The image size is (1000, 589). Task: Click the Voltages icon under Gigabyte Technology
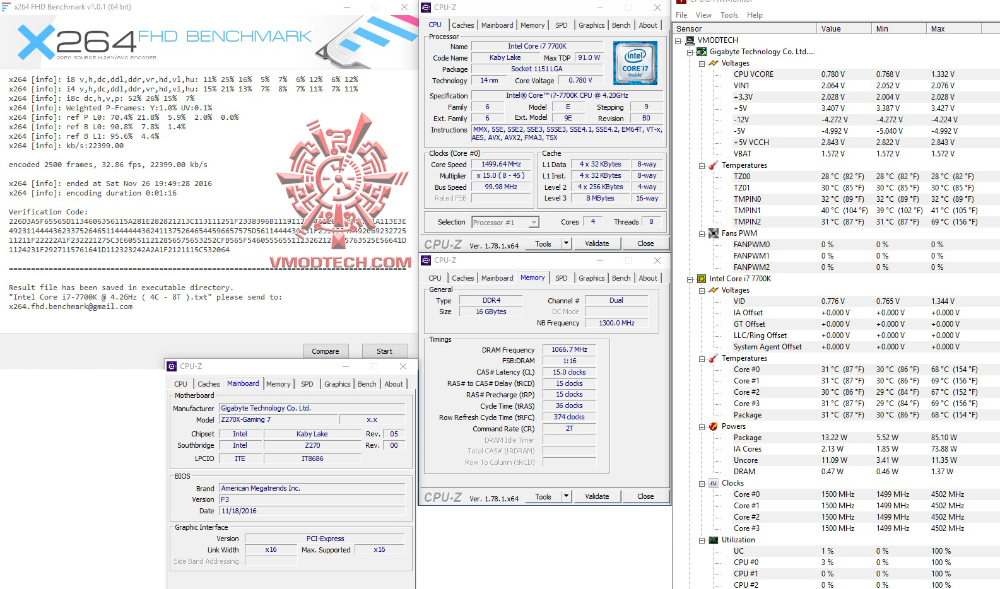coord(714,63)
